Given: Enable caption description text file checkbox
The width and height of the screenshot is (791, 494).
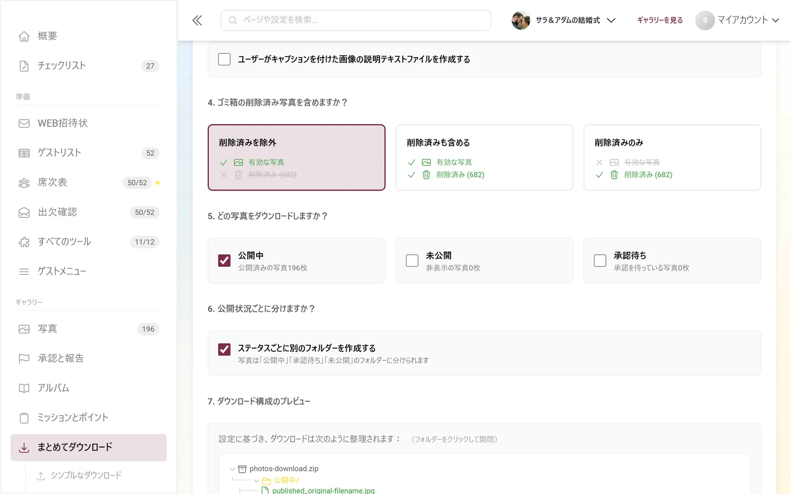Looking at the screenshot, I should click(x=224, y=59).
